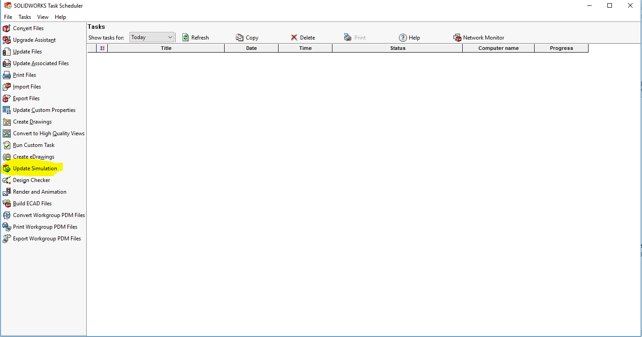The image size is (642, 337).
Task: Click the Copy toolbar icon
Action: click(240, 37)
